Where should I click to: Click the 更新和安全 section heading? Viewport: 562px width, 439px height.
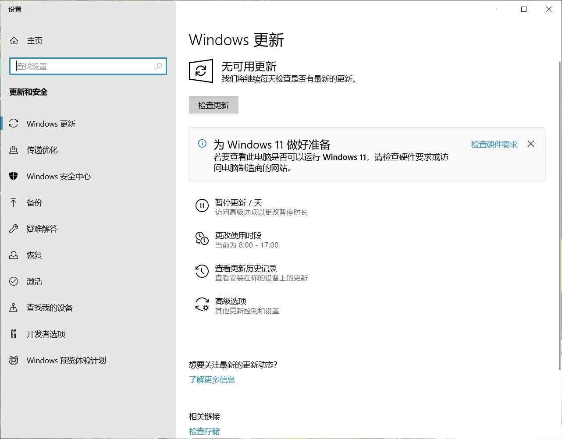[x=28, y=92]
